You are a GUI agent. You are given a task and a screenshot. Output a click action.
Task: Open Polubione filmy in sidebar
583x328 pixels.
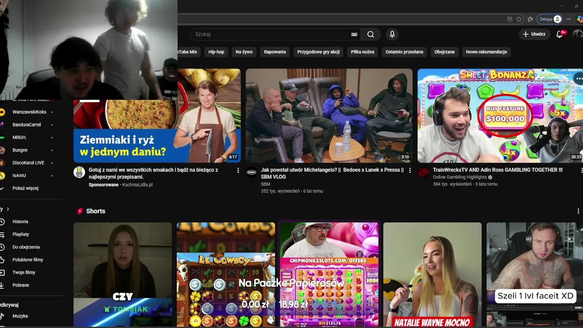tap(28, 260)
